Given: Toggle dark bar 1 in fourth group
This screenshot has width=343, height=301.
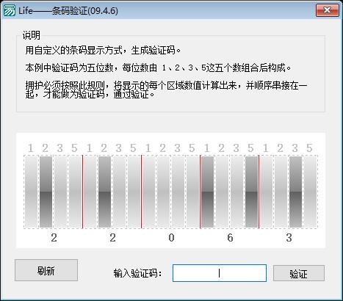Looking at the screenshot, I should (207, 192).
